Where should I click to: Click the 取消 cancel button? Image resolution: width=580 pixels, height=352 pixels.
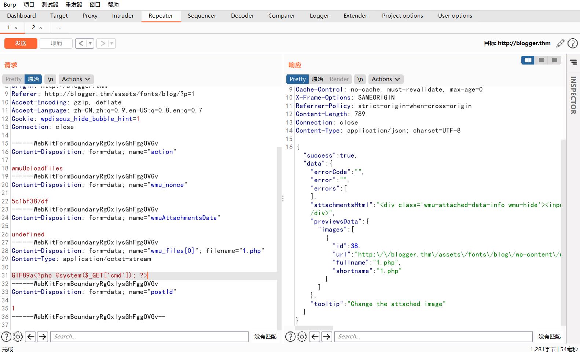pyautogui.click(x=56, y=43)
